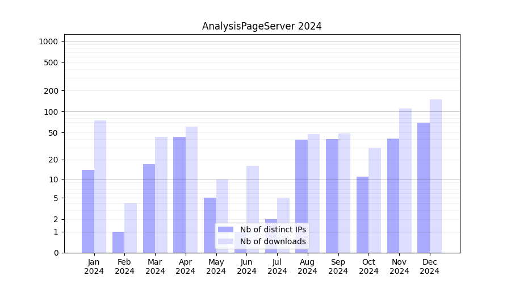Click the Mar 2024 distinct IPs bar
This screenshot has width=511, height=284.
[149, 208]
